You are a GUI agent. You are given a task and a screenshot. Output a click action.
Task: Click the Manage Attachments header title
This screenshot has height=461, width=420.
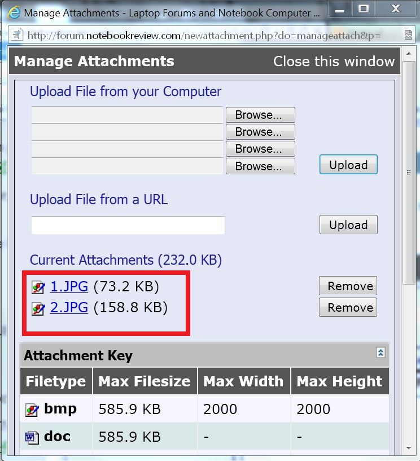click(94, 62)
